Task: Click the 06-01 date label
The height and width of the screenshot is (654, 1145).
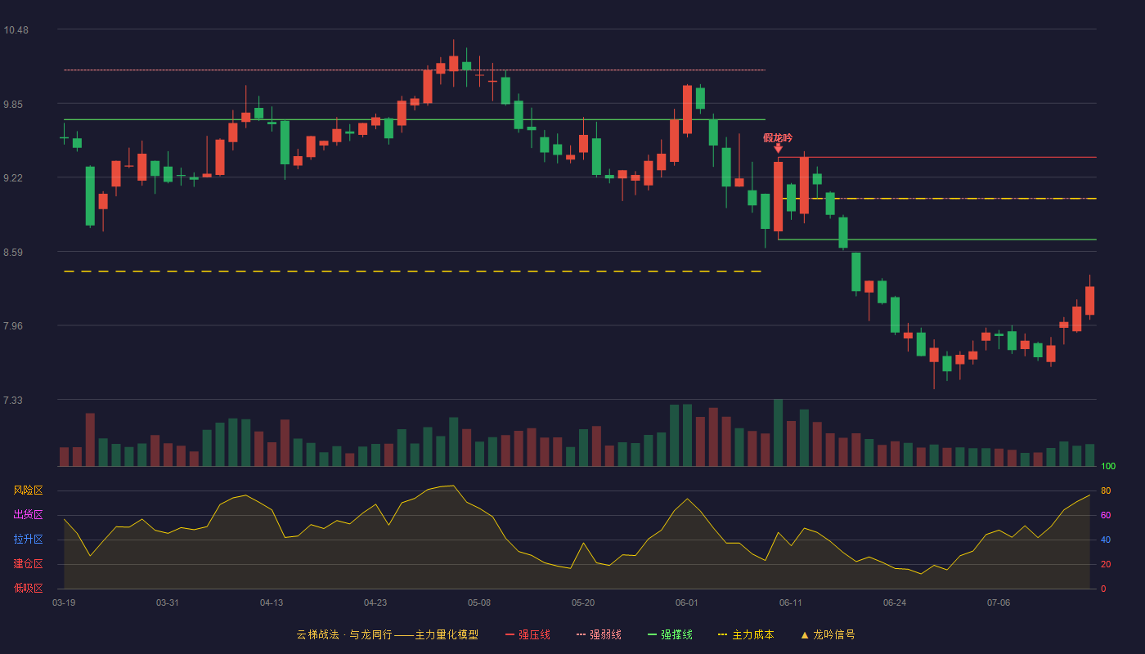Action: point(687,602)
